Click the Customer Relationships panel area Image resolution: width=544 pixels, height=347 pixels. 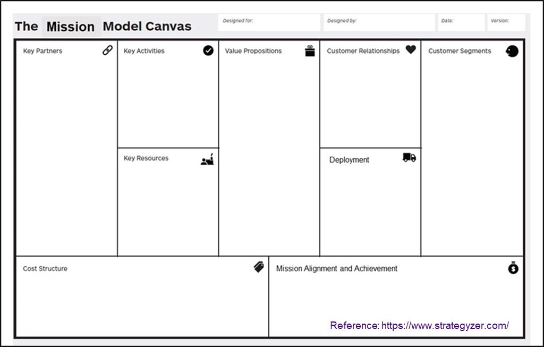[x=370, y=96]
